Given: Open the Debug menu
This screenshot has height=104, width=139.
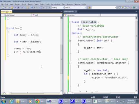Looking at the screenshot, I should [x=30, y=4].
